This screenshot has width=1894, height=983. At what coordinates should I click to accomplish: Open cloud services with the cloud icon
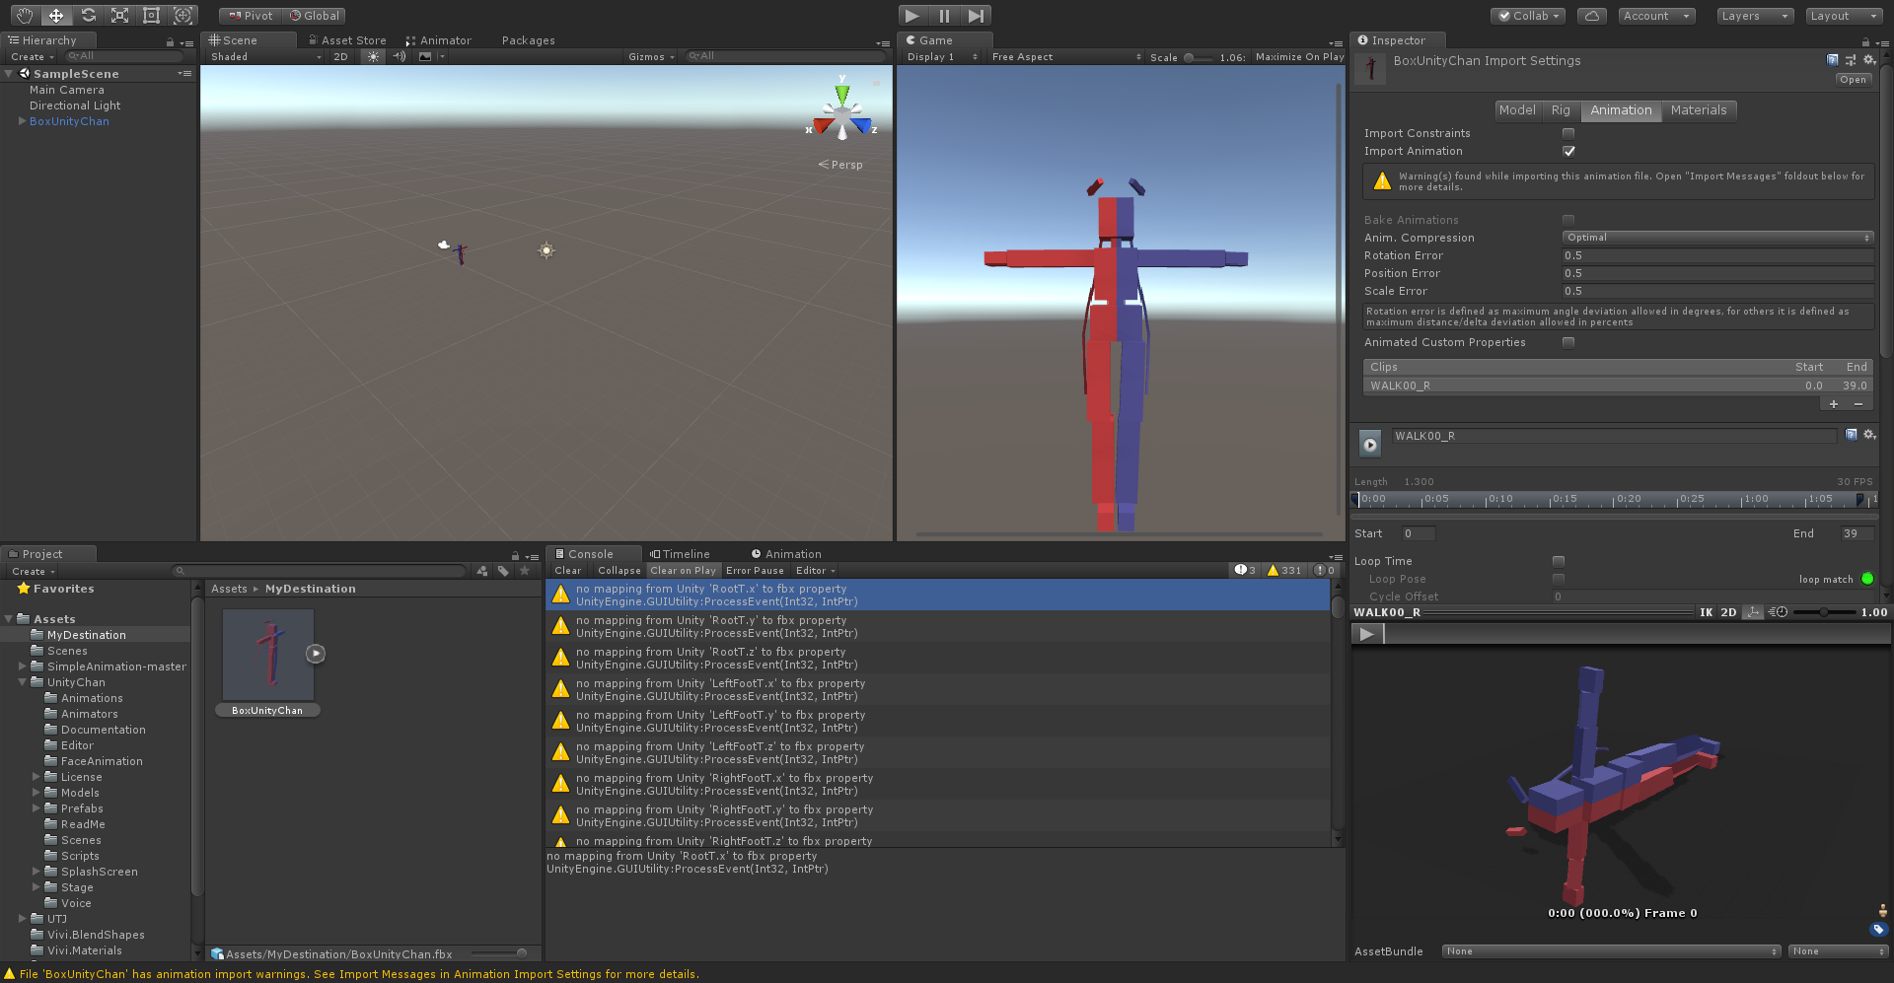pos(1591,16)
